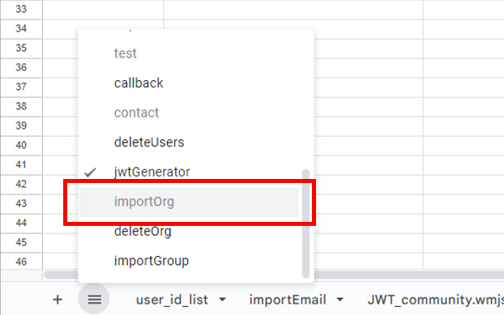Select row 35 header
Screen dimensions: 504x315
(21, 48)
